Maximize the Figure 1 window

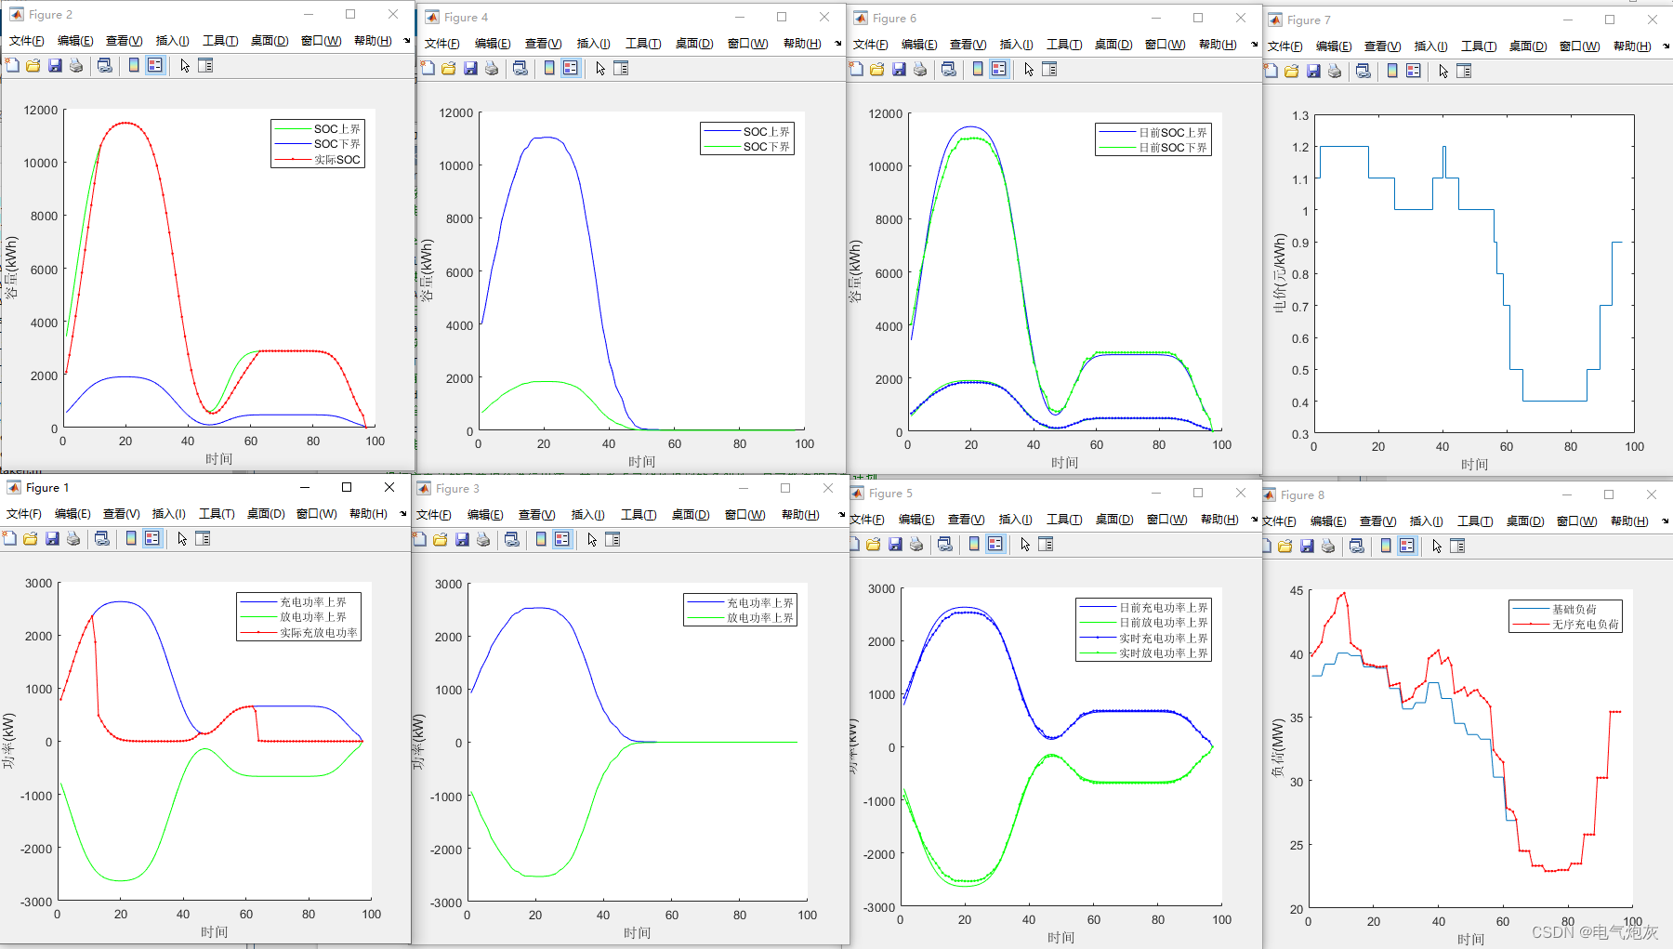pos(347,487)
